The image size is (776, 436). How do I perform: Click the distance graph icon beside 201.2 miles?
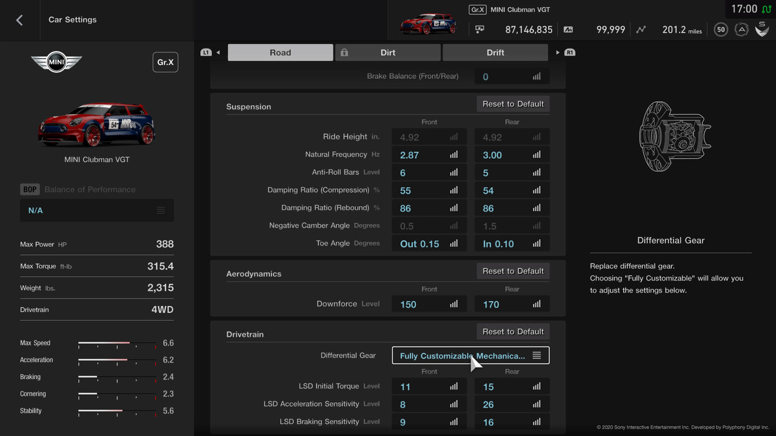[x=641, y=29]
